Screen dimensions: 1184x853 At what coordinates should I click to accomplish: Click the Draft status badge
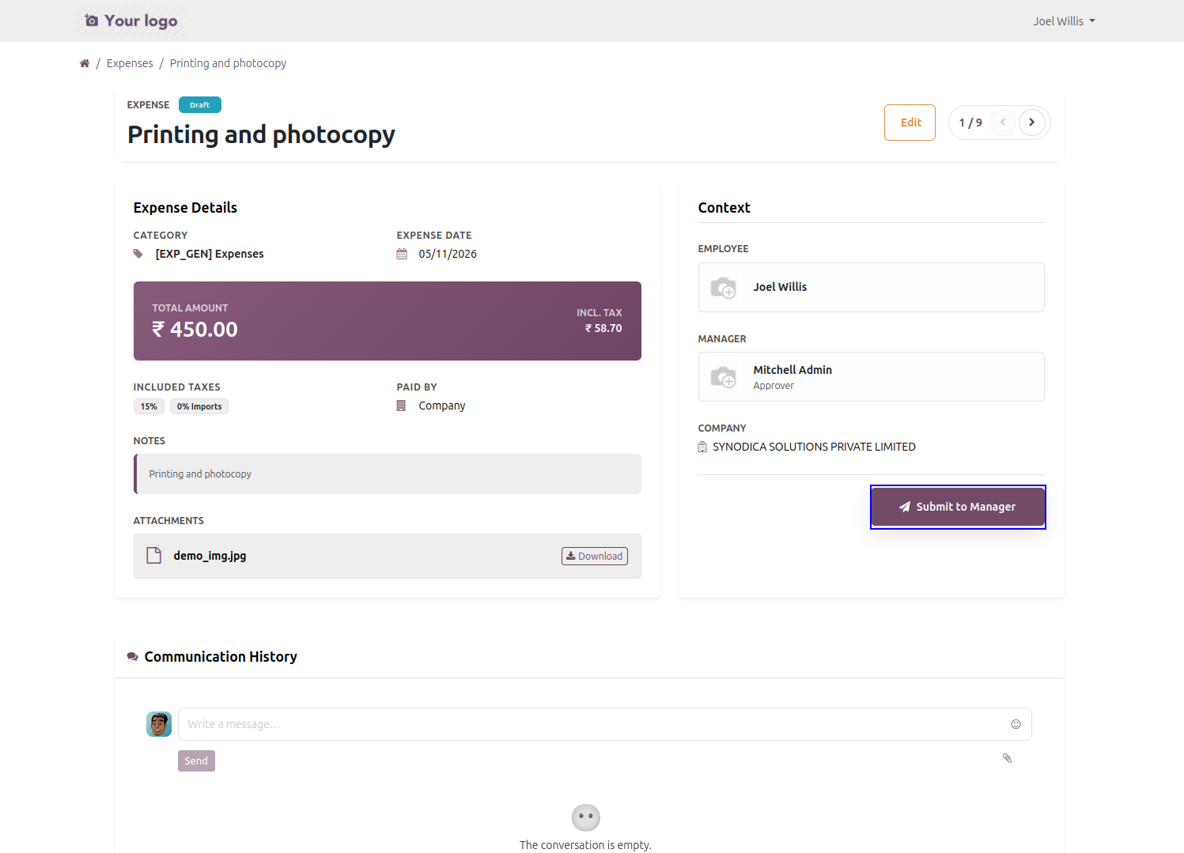[200, 105]
